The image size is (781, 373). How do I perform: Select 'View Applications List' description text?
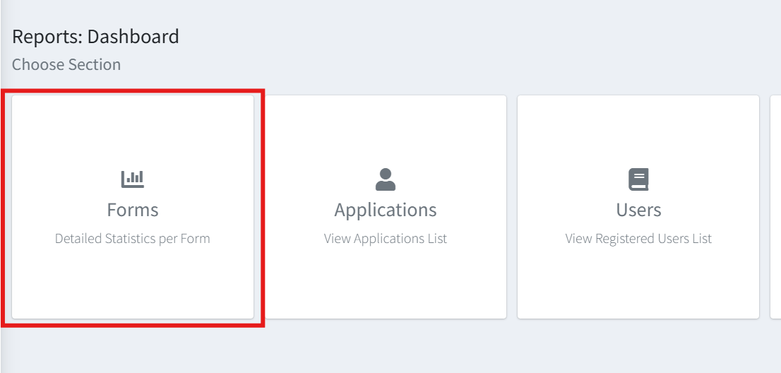coord(386,239)
